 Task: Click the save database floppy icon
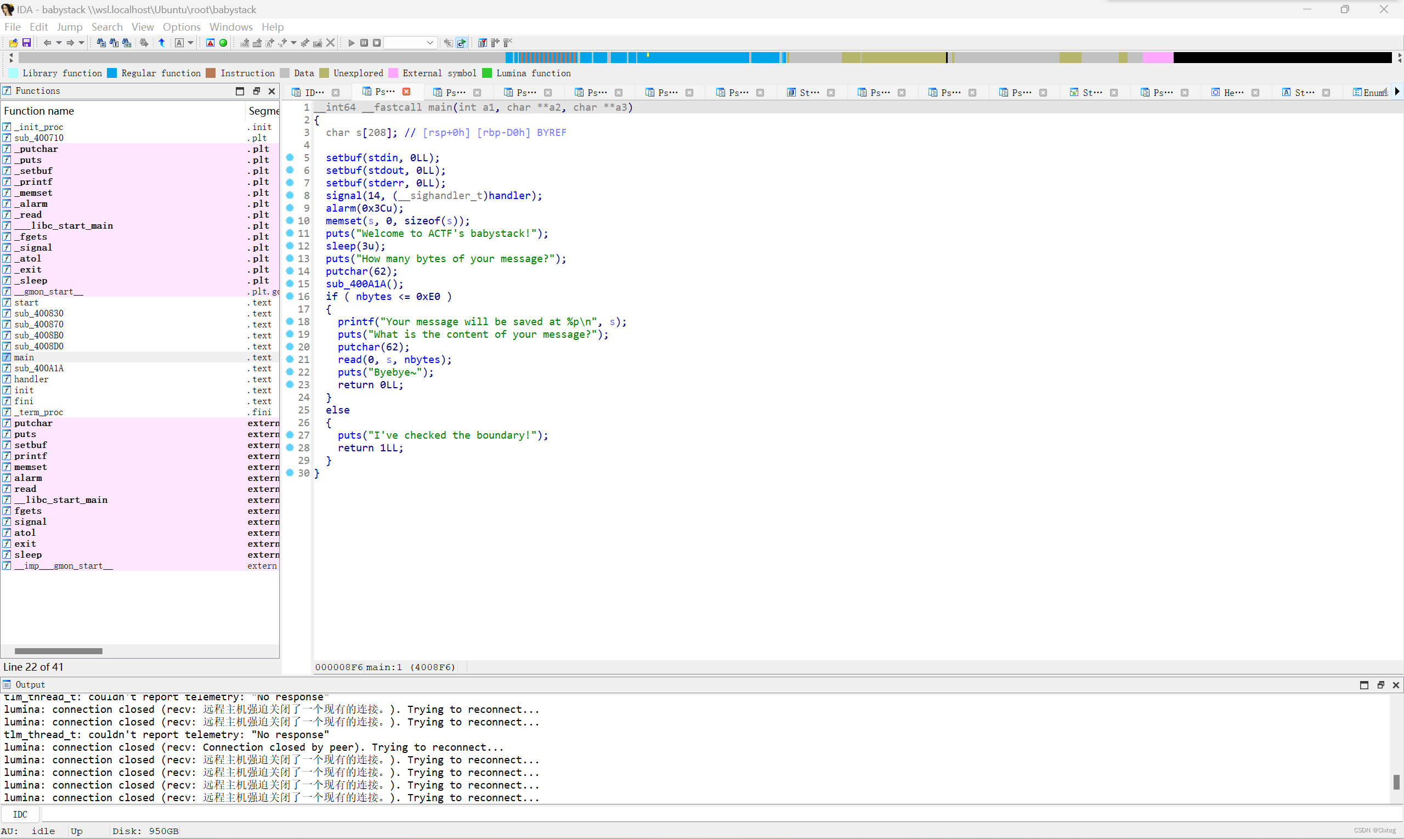pos(26,43)
